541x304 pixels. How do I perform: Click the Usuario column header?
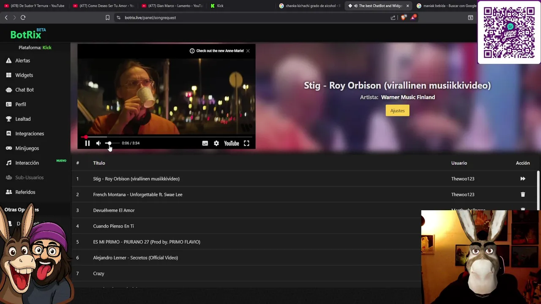pyautogui.click(x=459, y=163)
